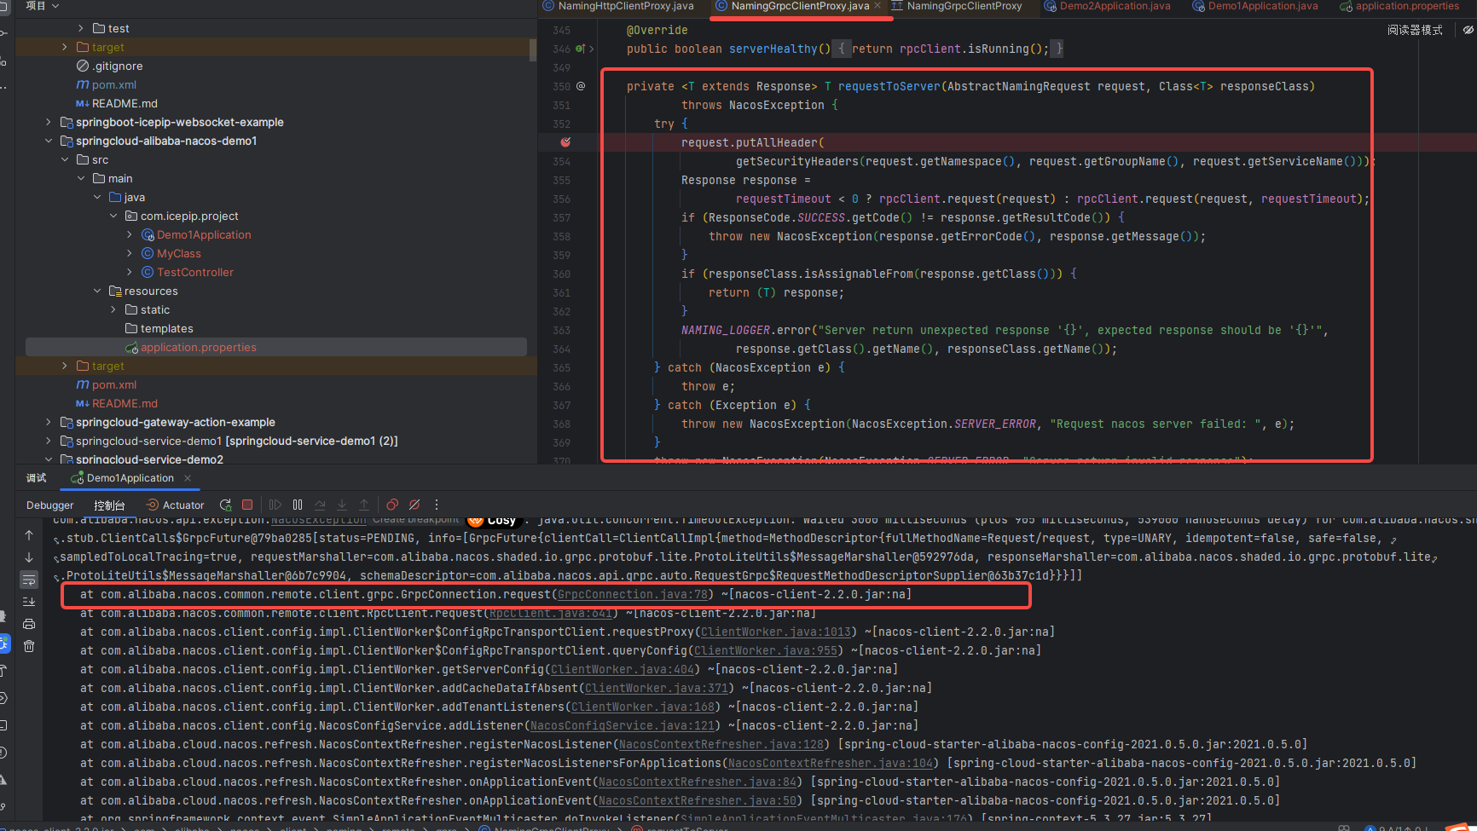Screen dimensions: 1477x831
Task: Open ClientWorker.java:1013 stack trace link
Action: pyautogui.click(x=775, y=632)
